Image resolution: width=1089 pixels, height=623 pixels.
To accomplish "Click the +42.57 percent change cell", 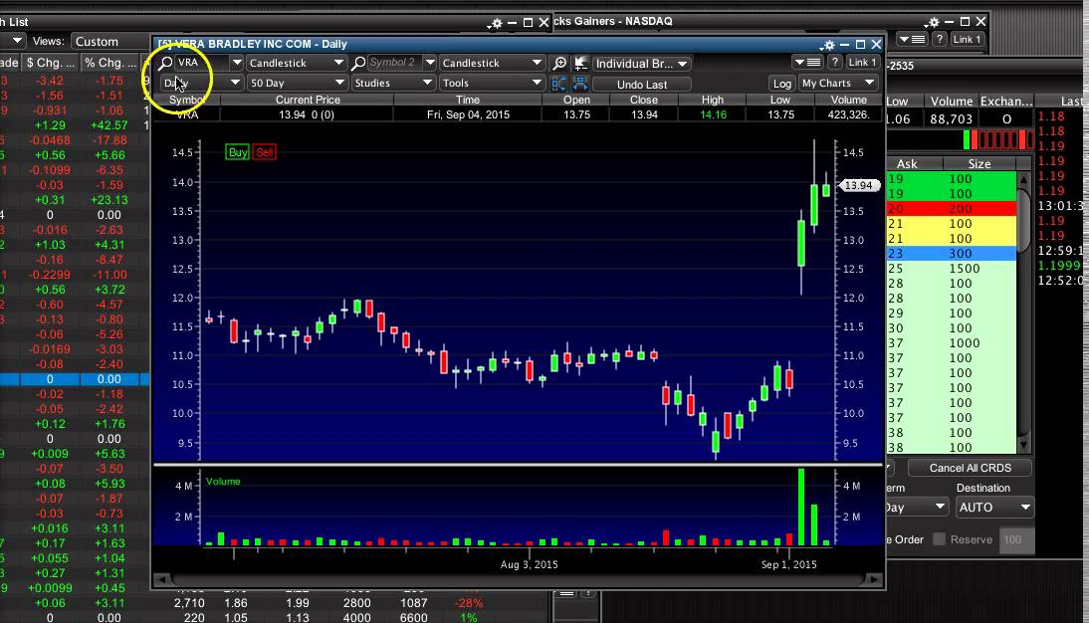I will [x=109, y=125].
